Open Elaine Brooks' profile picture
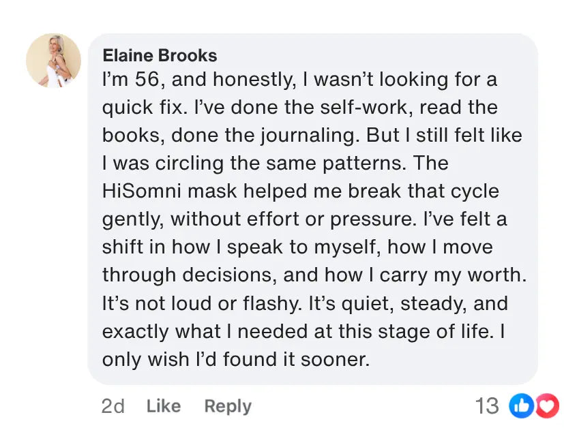Viewport: 564px width, 447px height. click(53, 61)
